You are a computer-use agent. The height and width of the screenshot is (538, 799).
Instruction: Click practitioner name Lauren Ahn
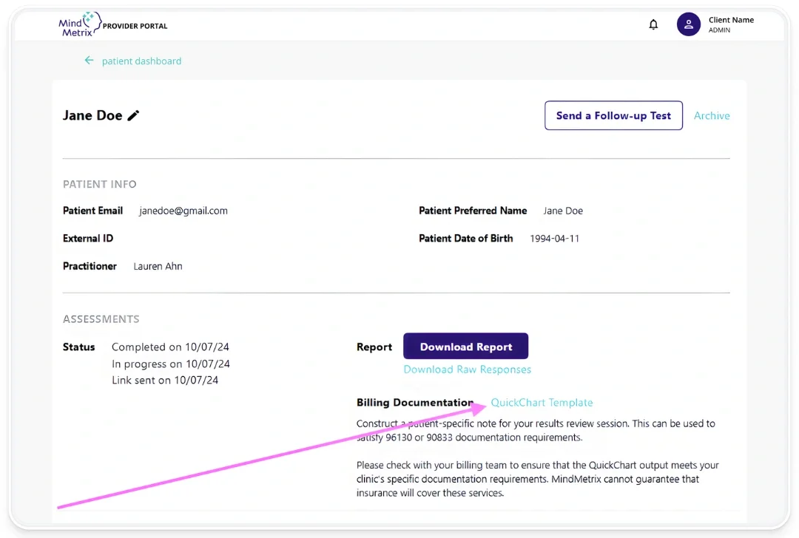158,266
